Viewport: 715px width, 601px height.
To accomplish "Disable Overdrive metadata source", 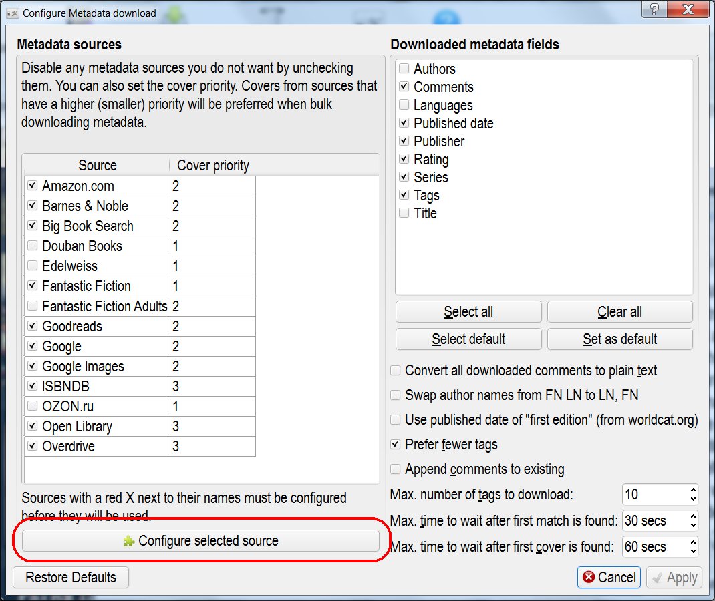I will coord(32,446).
